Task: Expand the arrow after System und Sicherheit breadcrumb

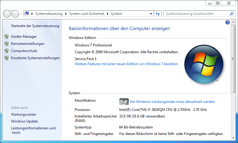Action: (108, 14)
